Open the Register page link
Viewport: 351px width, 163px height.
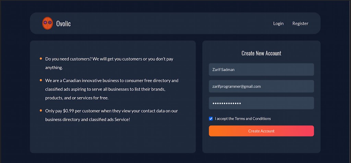(x=300, y=24)
